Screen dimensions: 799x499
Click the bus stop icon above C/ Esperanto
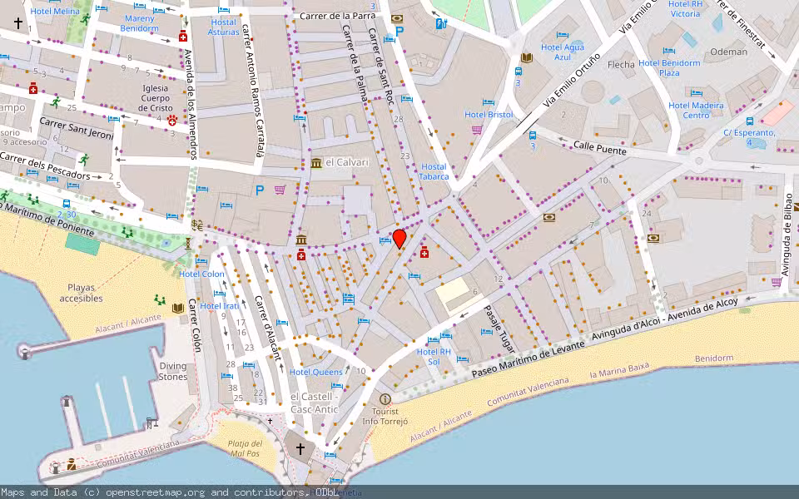click(x=750, y=121)
